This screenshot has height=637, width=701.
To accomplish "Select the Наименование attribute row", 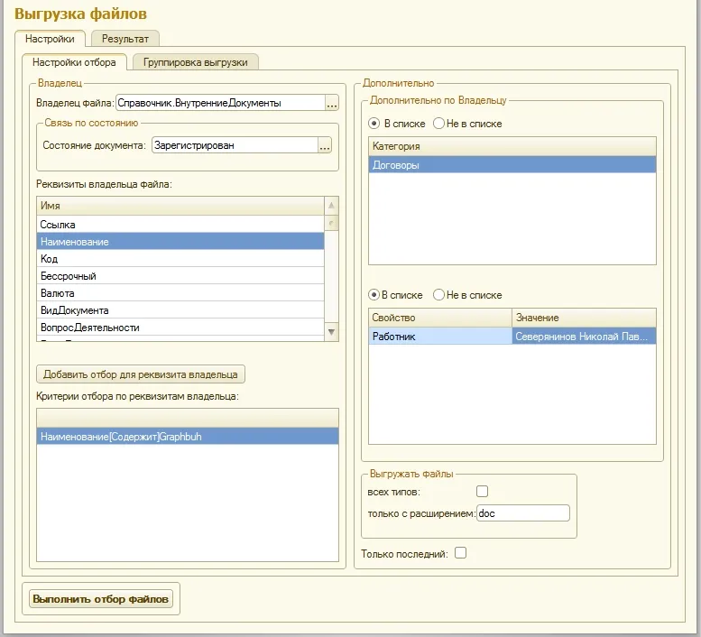I will [180, 242].
